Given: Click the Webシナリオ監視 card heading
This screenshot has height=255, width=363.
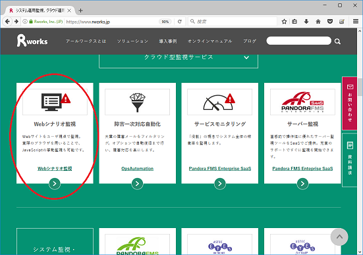Looking at the screenshot, I should (x=55, y=124).
